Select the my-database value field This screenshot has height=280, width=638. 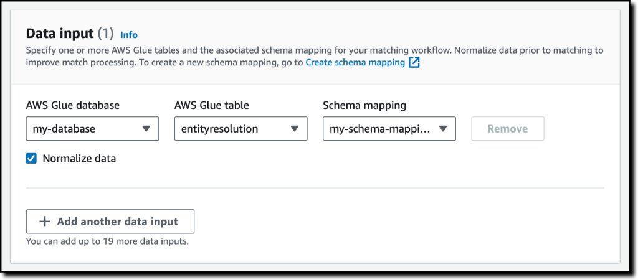[92, 129]
